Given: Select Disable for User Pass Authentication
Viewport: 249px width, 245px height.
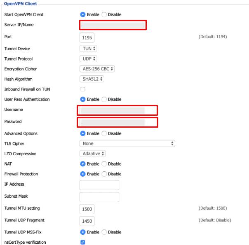Looking at the screenshot, I should click(x=104, y=99).
